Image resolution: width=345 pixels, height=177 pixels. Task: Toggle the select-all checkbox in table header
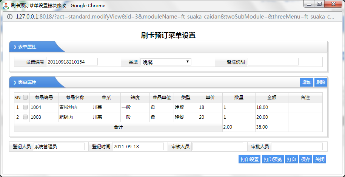click(25, 97)
